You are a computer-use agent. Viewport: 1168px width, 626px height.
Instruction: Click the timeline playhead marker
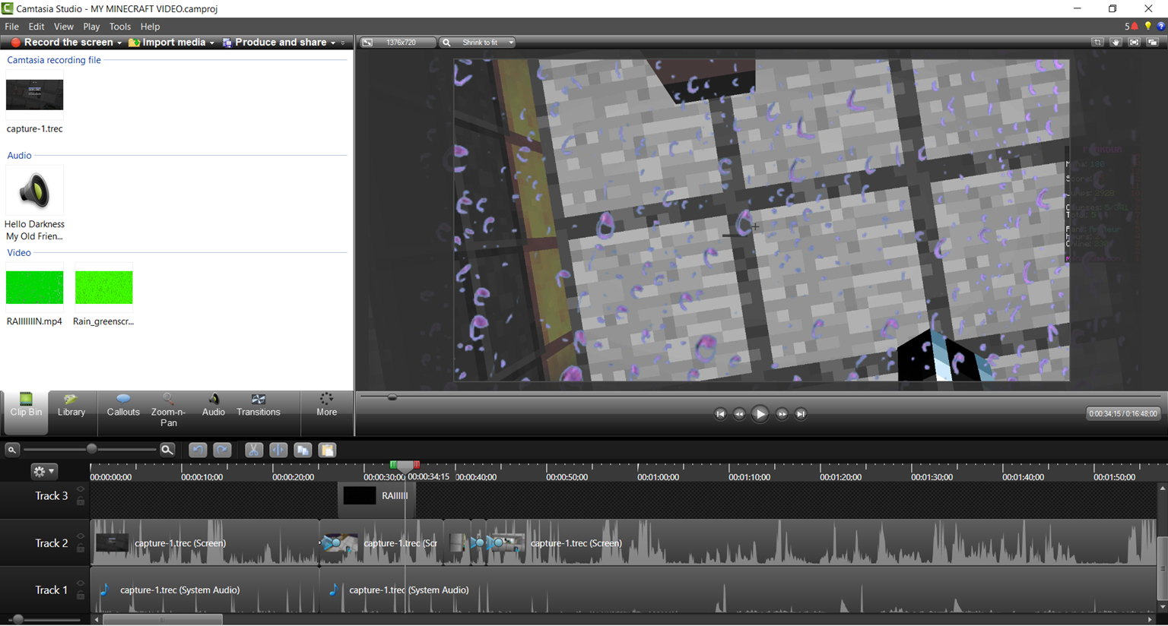point(406,466)
